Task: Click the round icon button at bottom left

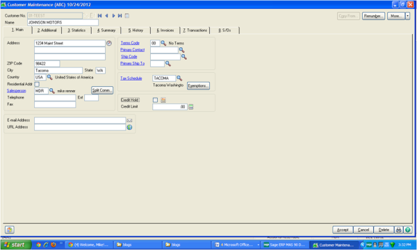Action: tap(10, 230)
